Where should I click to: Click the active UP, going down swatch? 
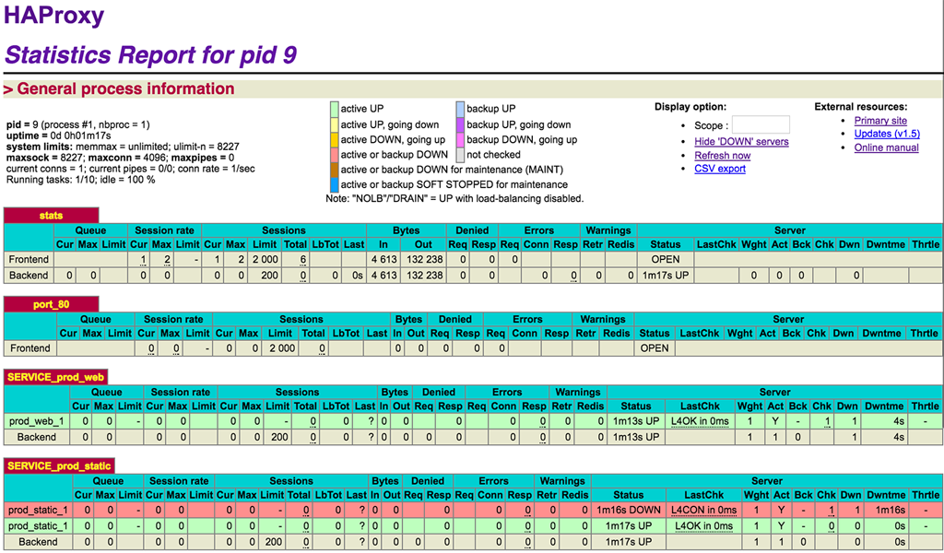click(334, 124)
